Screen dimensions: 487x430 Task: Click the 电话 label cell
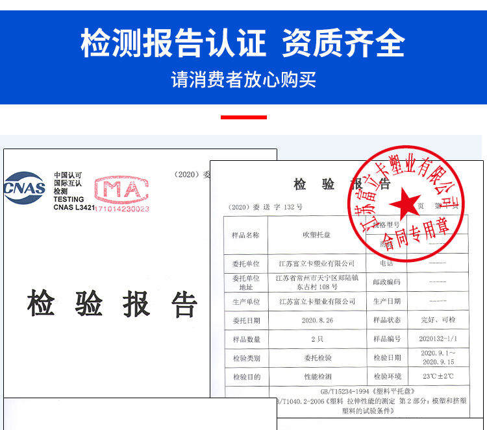point(387,263)
